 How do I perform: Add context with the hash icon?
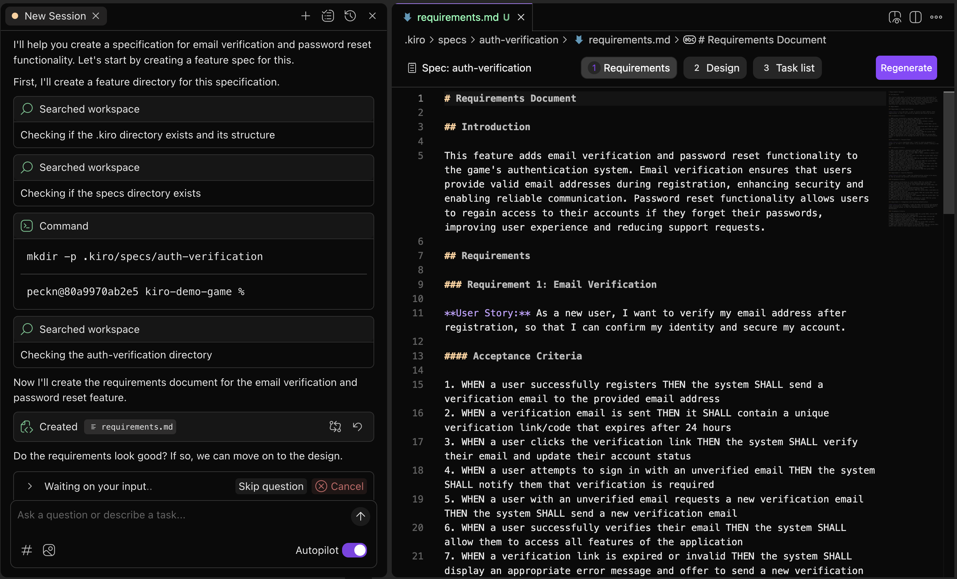tap(26, 550)
